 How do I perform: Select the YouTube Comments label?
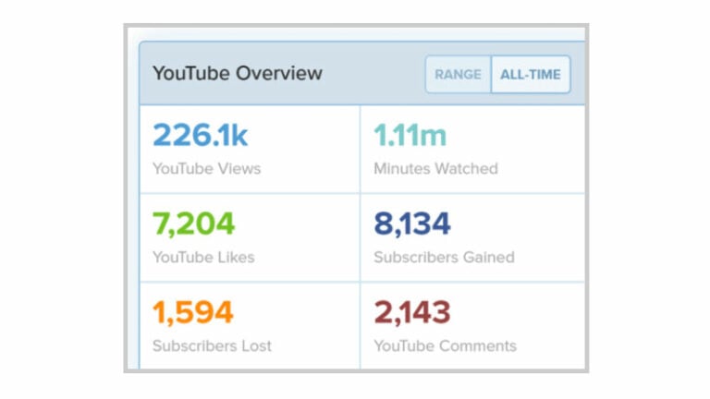(445, 345)
